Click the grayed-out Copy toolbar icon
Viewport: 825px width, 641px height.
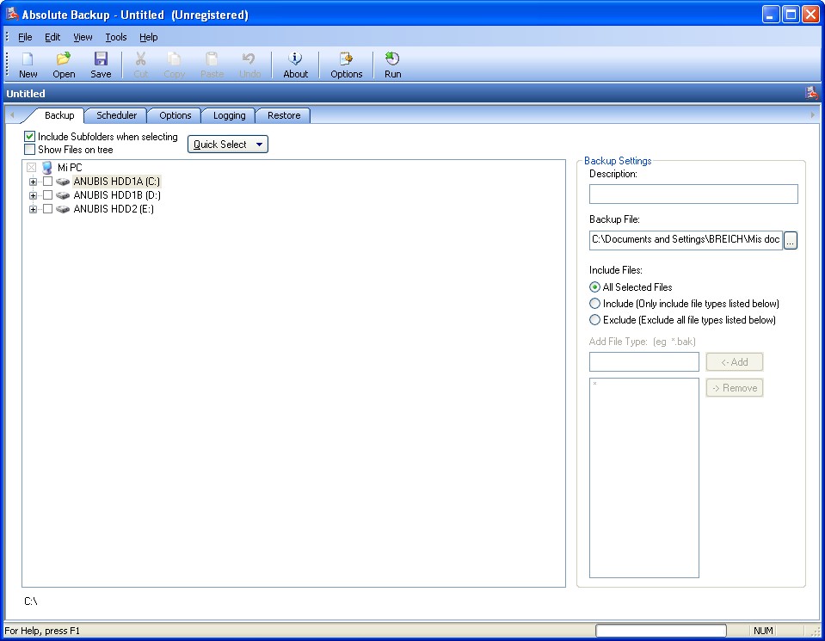pyautogui.click(x=174, y=59)
